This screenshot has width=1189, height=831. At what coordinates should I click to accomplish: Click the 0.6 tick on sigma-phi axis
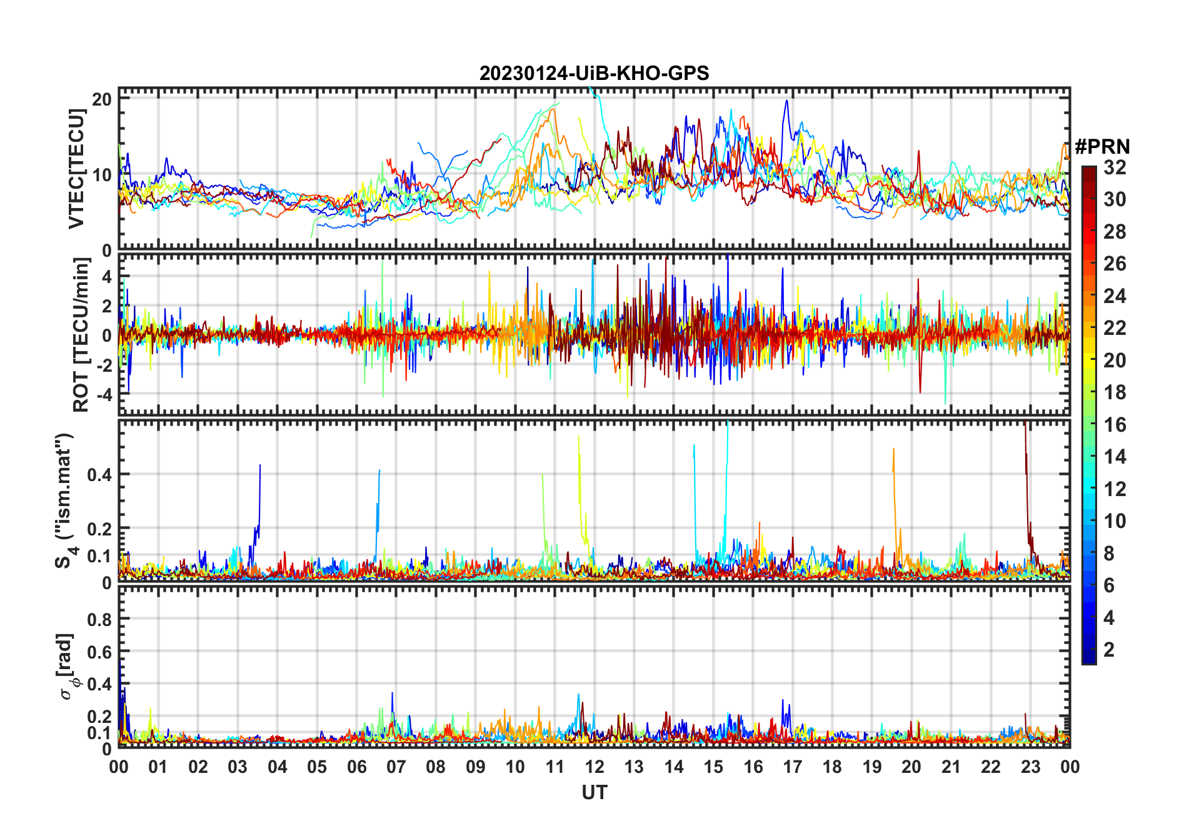(99, 652)
